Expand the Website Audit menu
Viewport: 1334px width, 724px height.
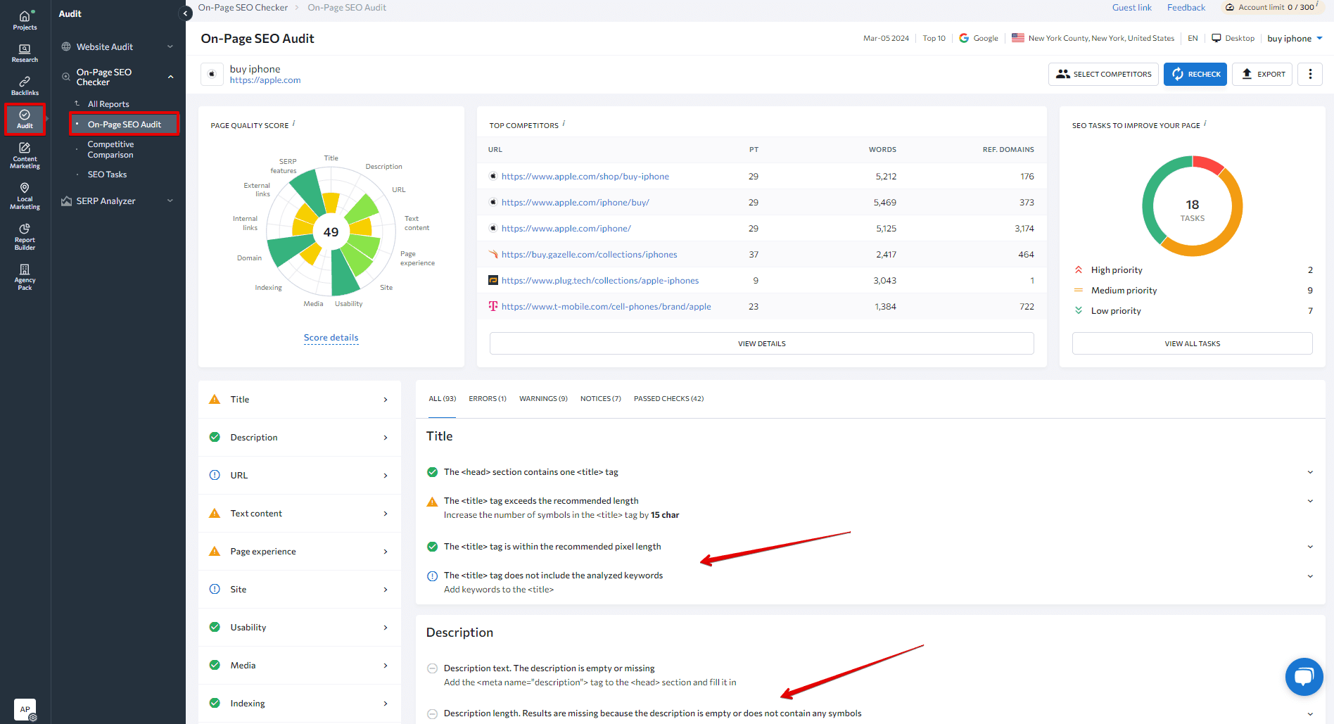[170, 46]
